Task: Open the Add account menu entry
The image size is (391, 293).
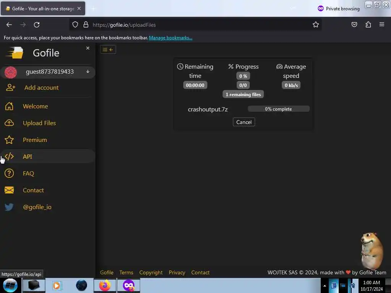Action: point(41,88)
